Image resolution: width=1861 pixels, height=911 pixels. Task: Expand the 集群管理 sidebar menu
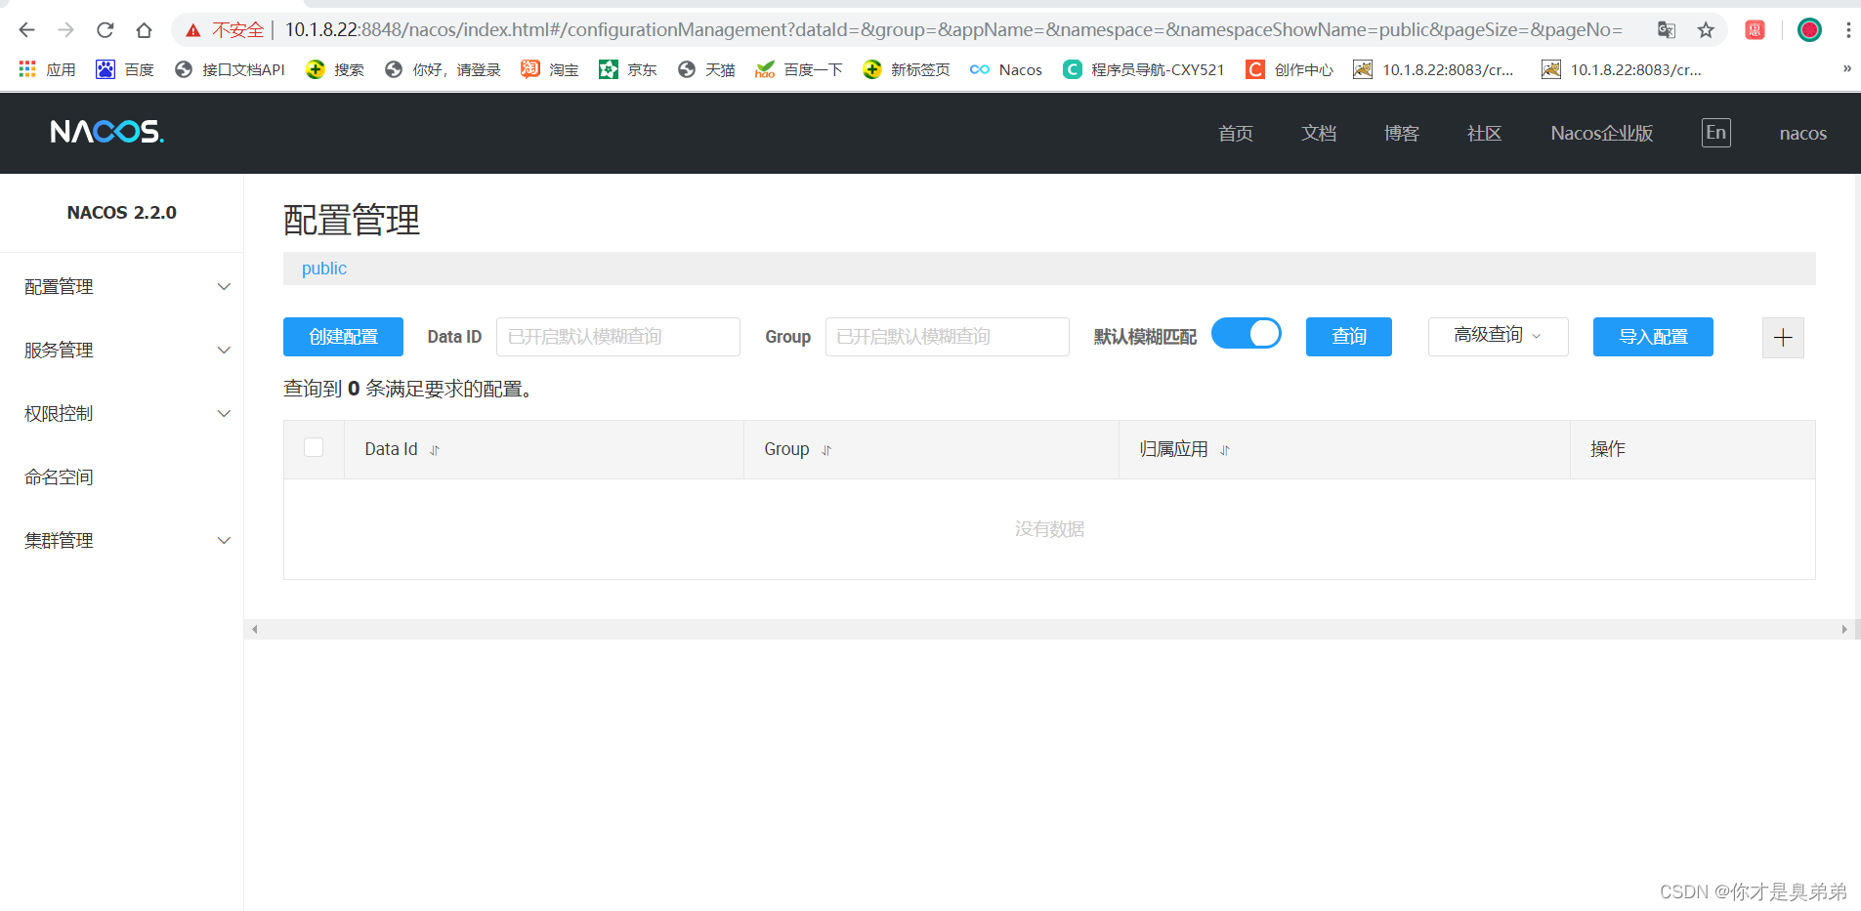(122, 541)
